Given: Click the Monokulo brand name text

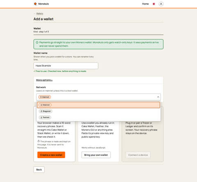Looking at the screenshot, I should [x=44, y=4].
